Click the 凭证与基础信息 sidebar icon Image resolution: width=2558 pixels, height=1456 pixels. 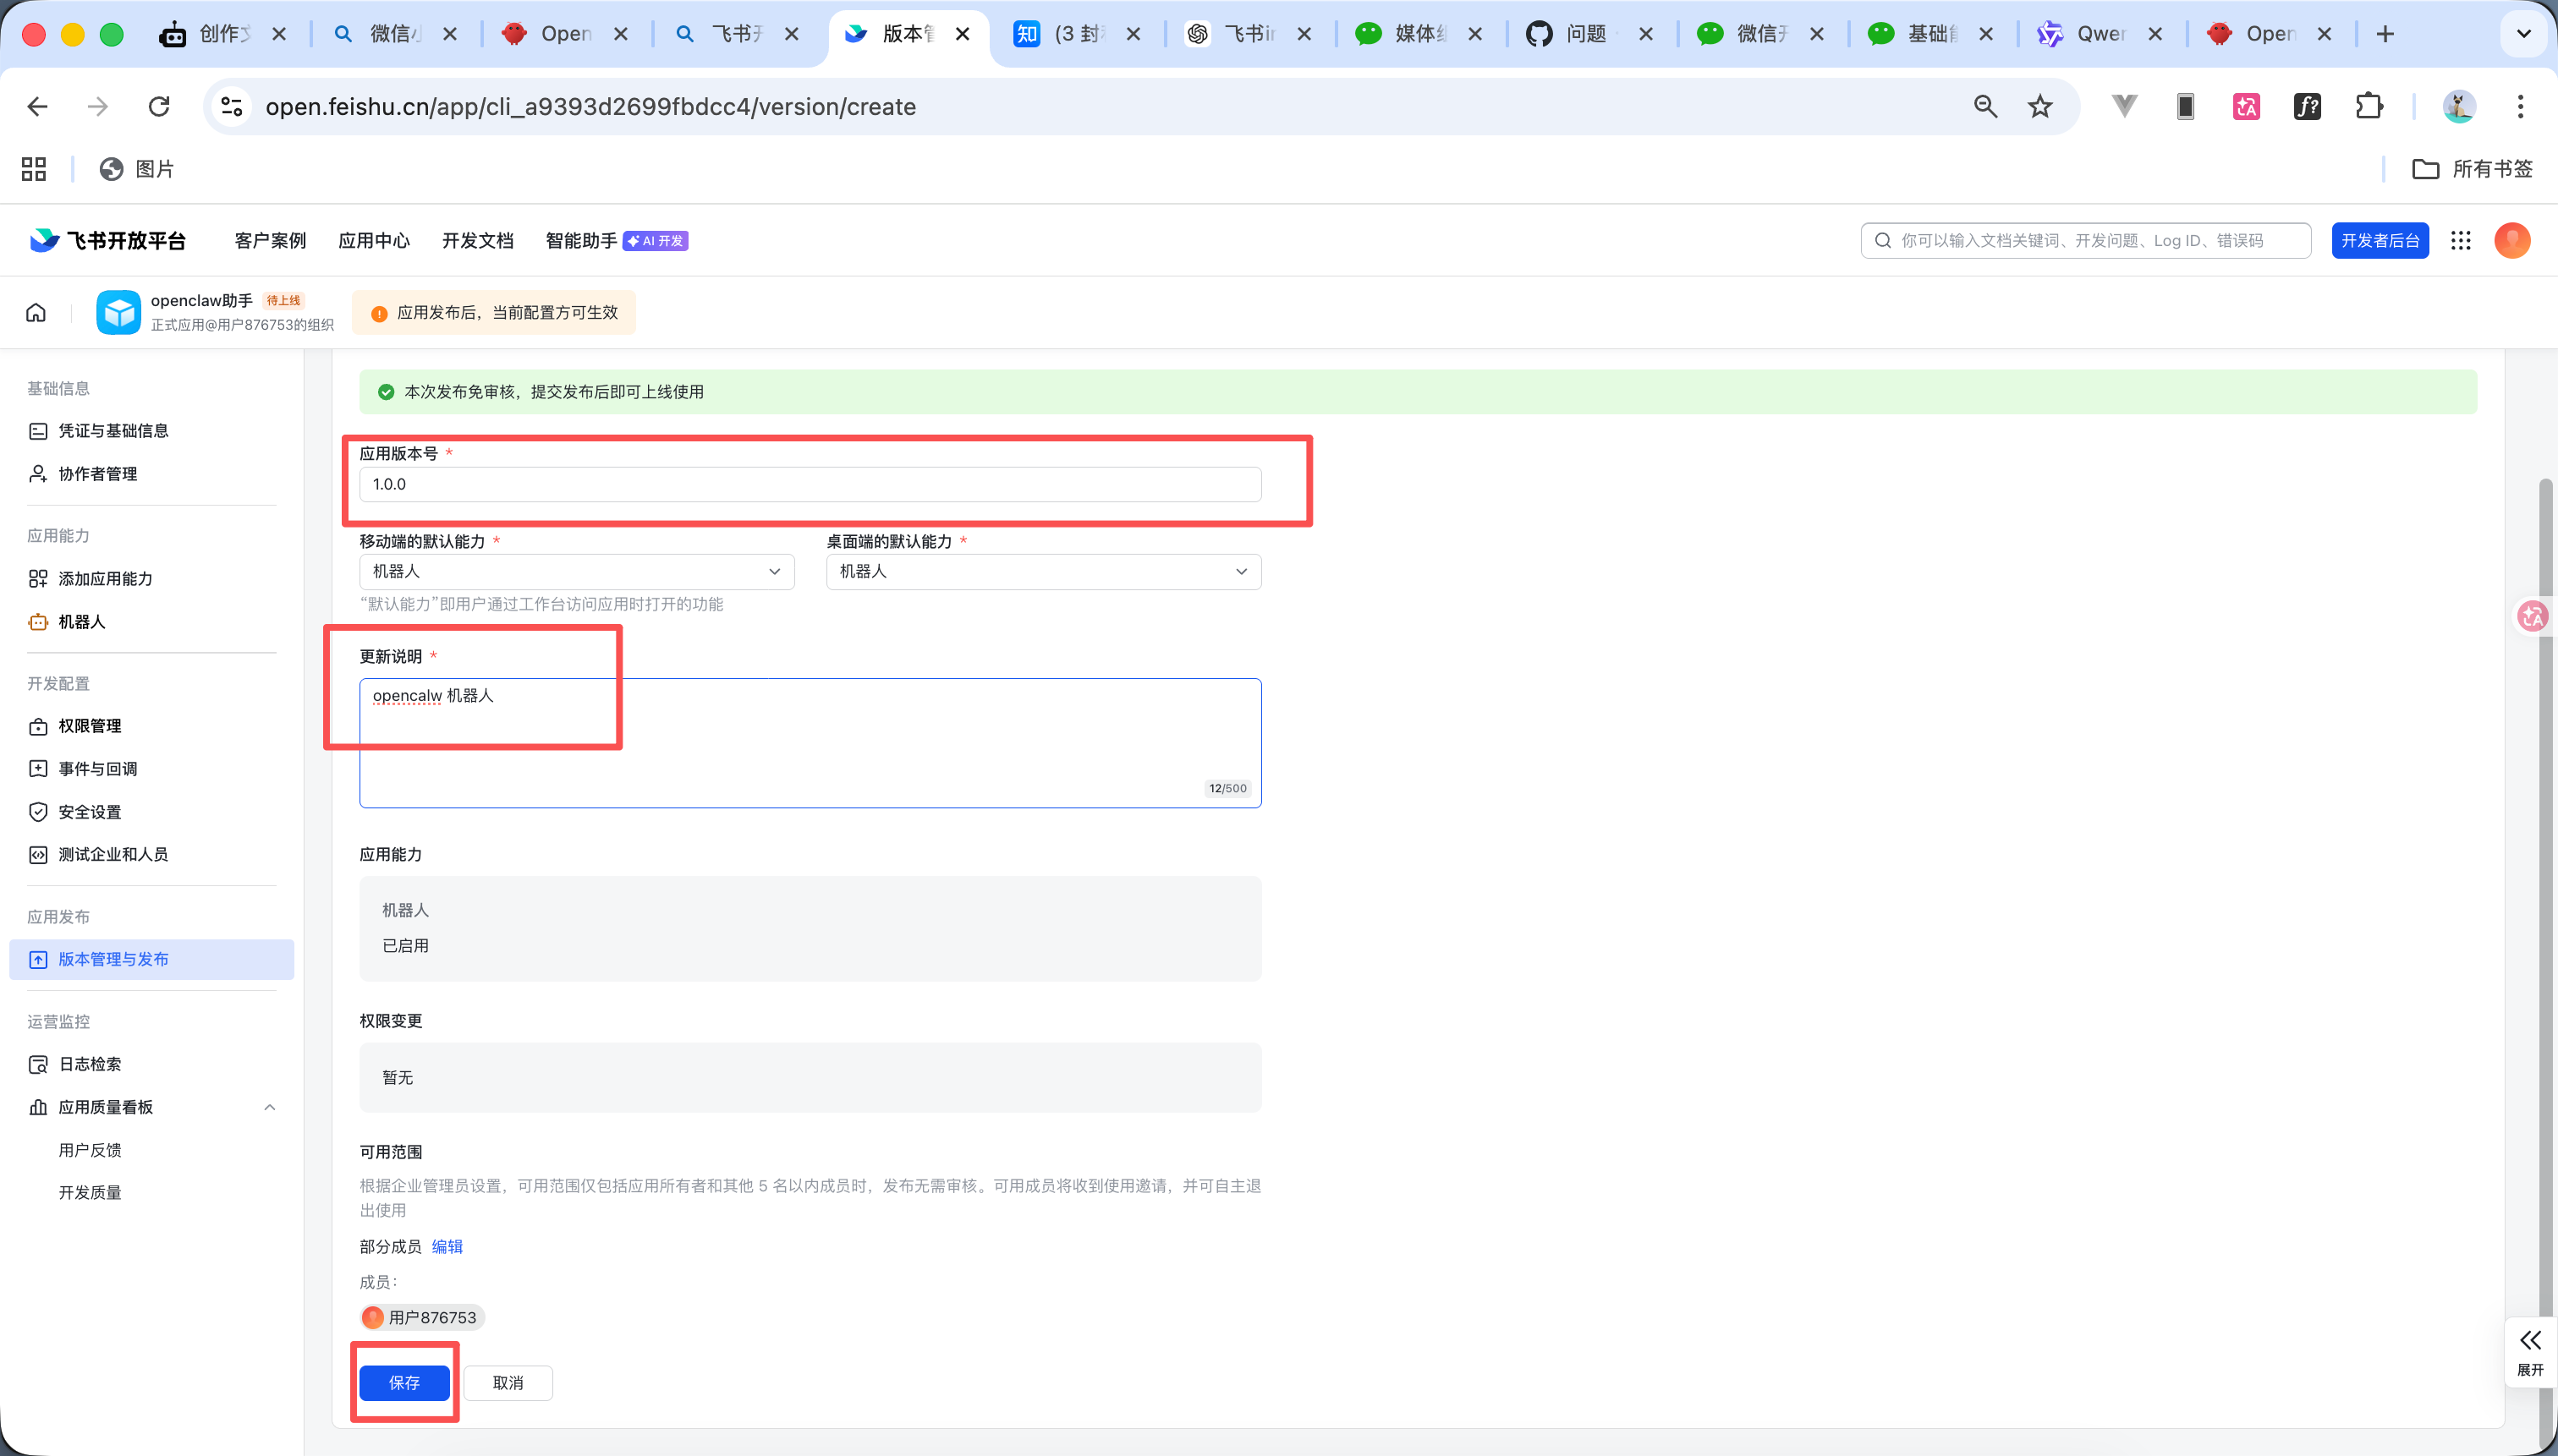coord(38,431)
